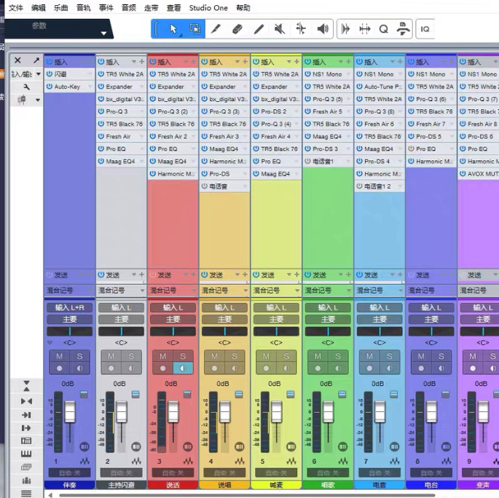Click the piano keys icon in sidebar
The height and width of the screenshot is (498, 499).
click(26, 454)
